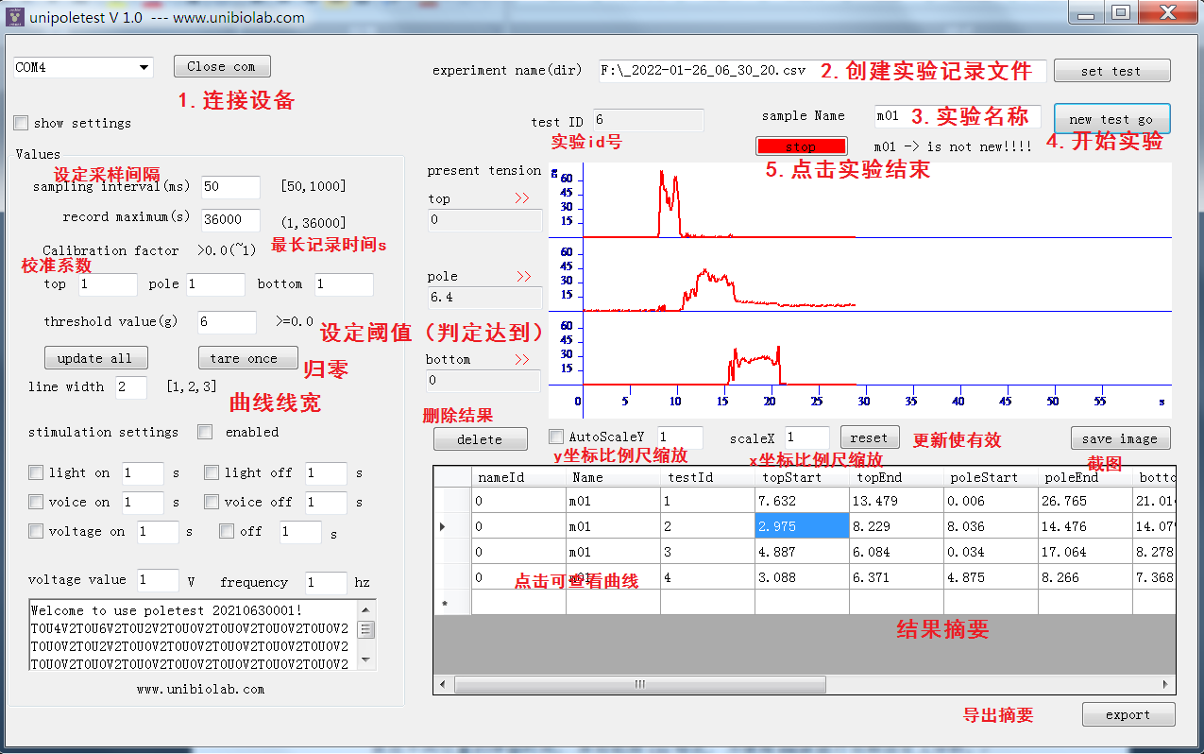Screen dimensions: 1204x754
Task: Click the tare once button
Action: (x=247, y=358)
